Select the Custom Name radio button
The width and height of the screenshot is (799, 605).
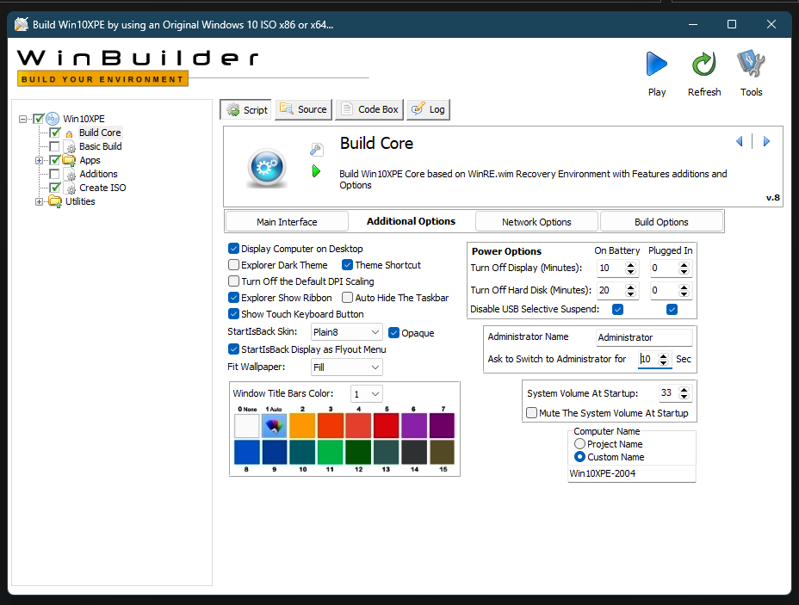[579, 457]
